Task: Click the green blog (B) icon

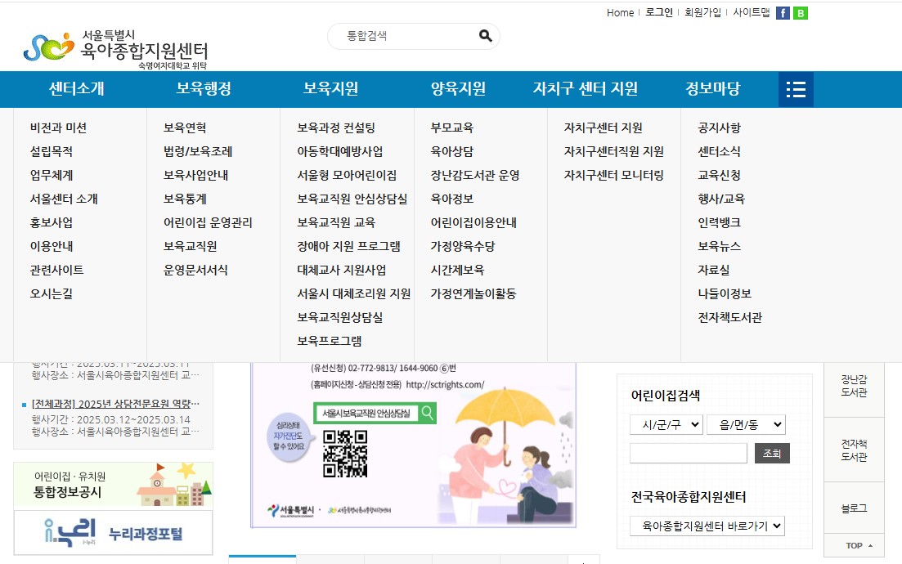Action: (800, 13)
